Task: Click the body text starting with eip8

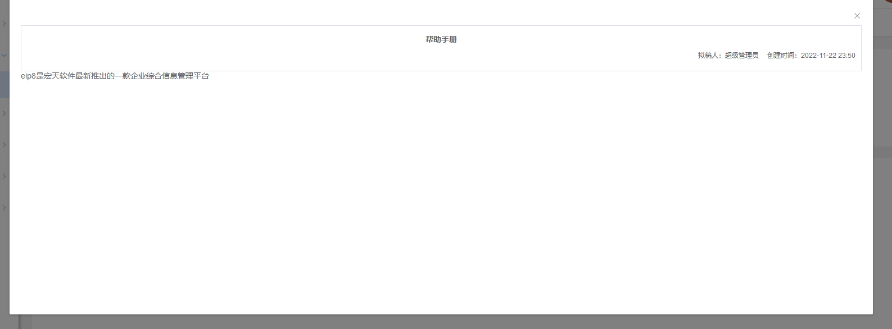Action: point(115,76)
